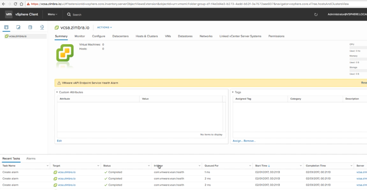Viewport: 367px width, 190px height.
Task: Click the Assign... link in the Tags panel
Action: click(238, 141)
